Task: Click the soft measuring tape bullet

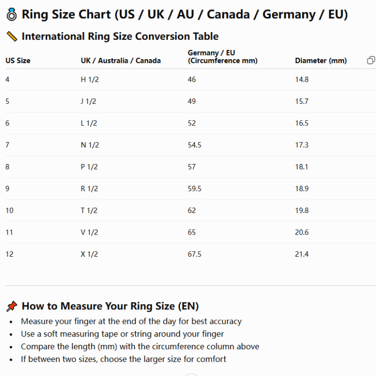Action: click(x=122, y=334)
